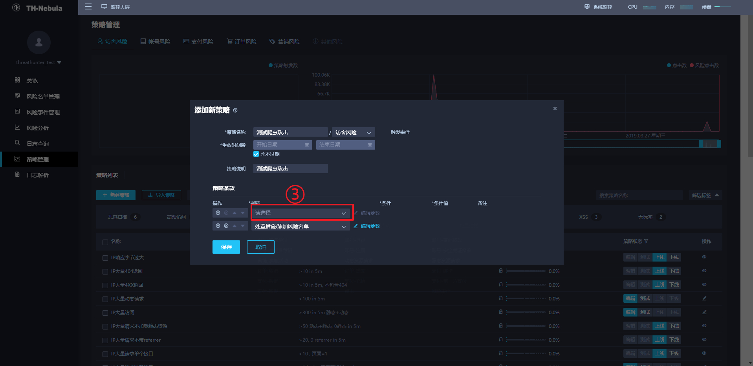Add clause via plus icon in 请选择 row
The height and width of the screenshot is (366, 753).
point(218,213)
